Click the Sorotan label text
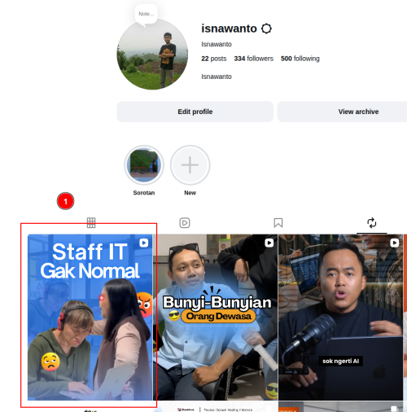407x412 pixels. pos(144,193)
